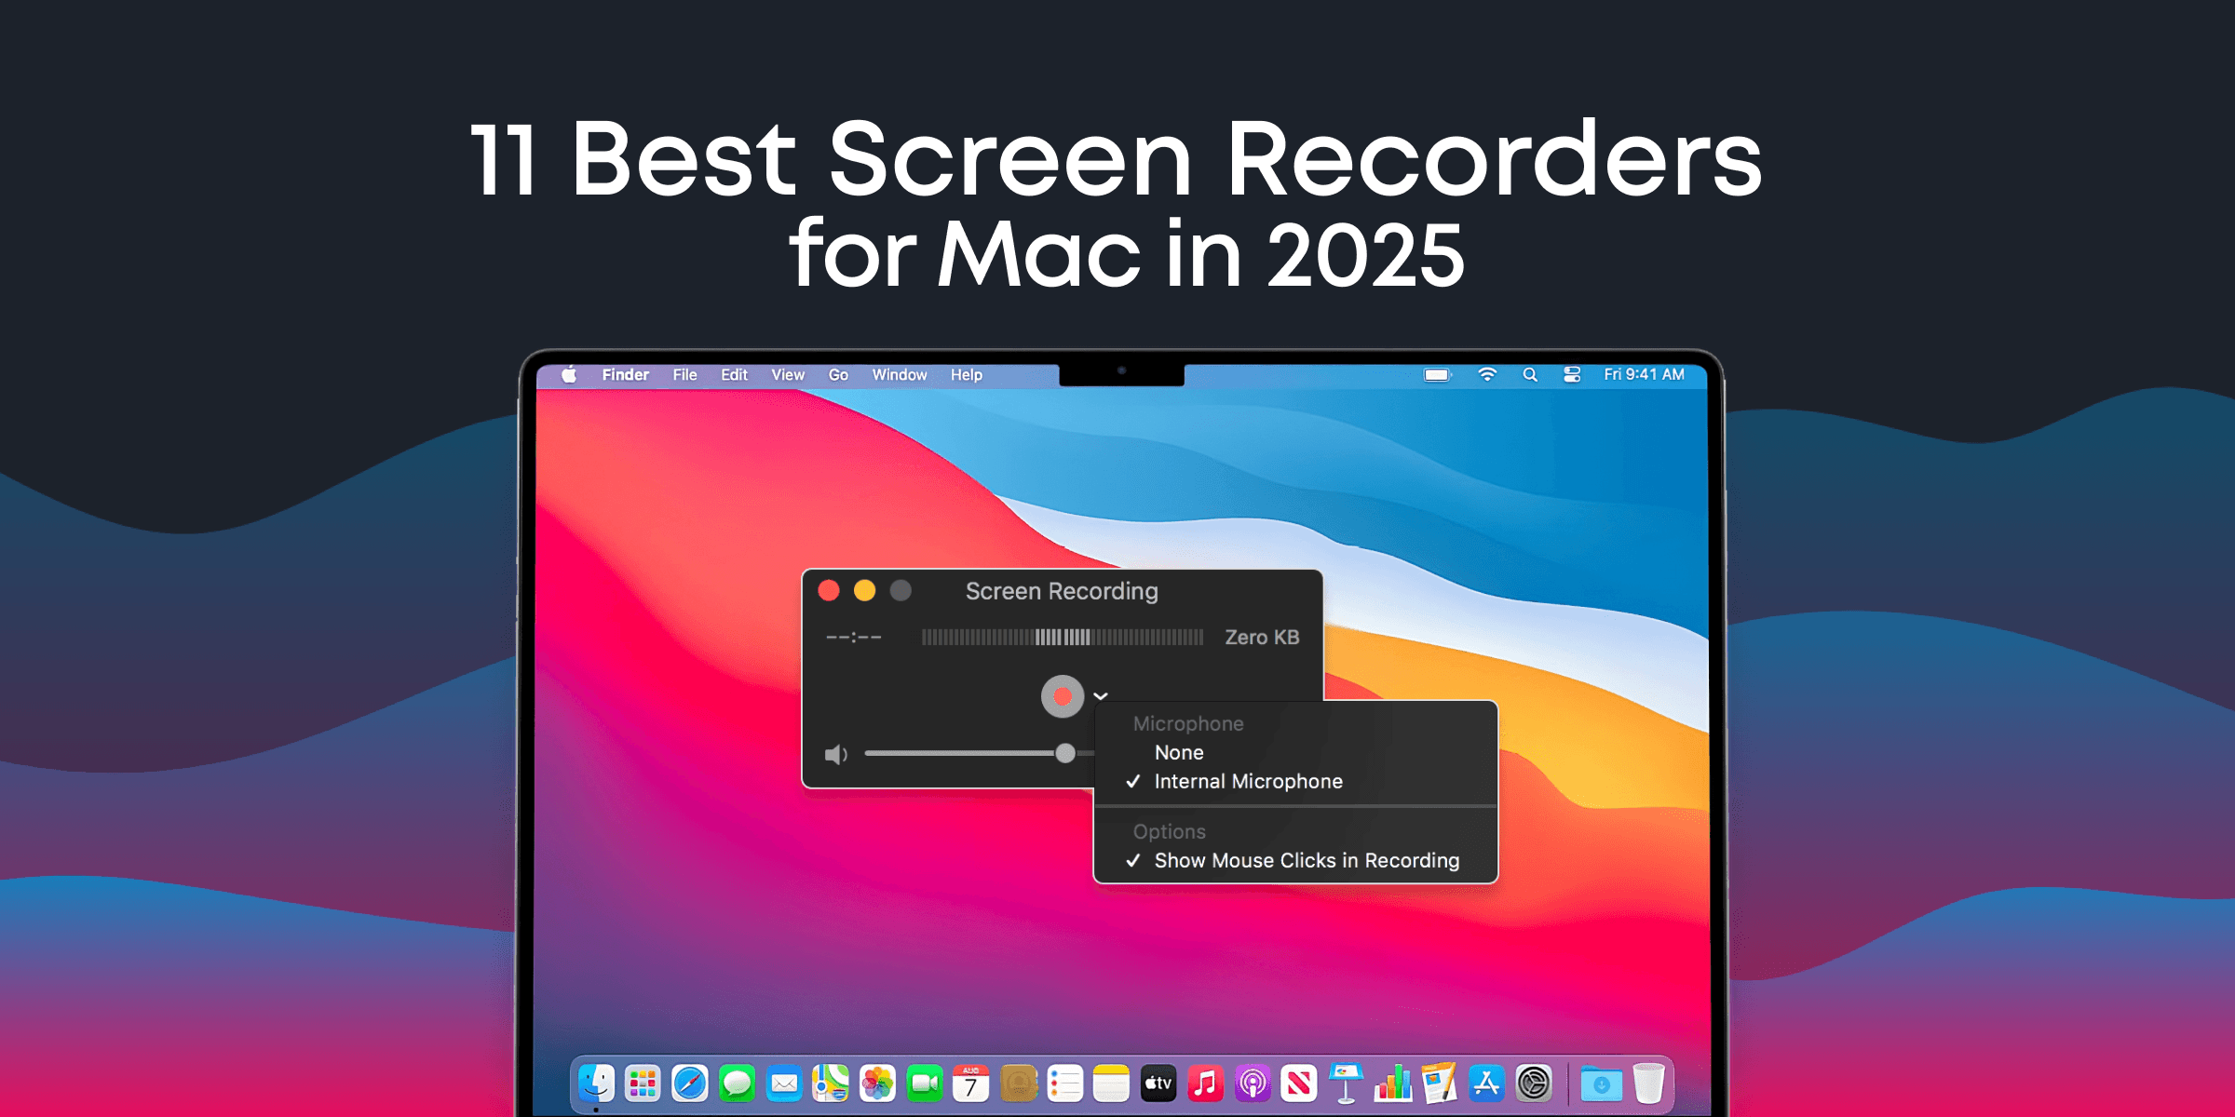Open the Apple menu
Screen dimensions: 2235x1117
click(569, 374)
